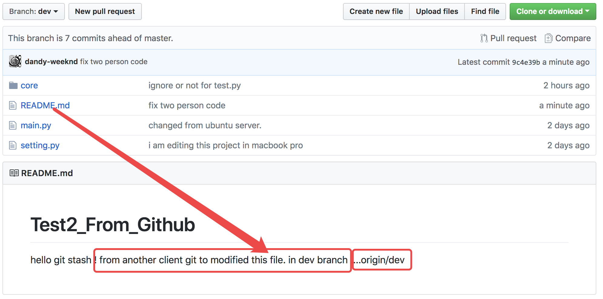Screen dimensions: 603x299
Task: Open the dandy-weeknd author profile link
Action: pos(51,62)
